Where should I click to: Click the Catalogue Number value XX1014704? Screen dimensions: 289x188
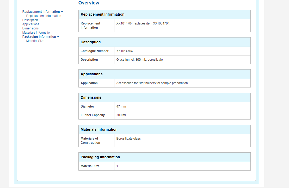(x=124, y=51)
